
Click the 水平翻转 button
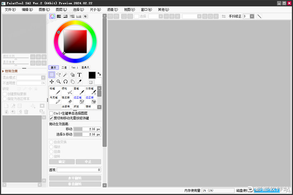(x=75, y=178)
